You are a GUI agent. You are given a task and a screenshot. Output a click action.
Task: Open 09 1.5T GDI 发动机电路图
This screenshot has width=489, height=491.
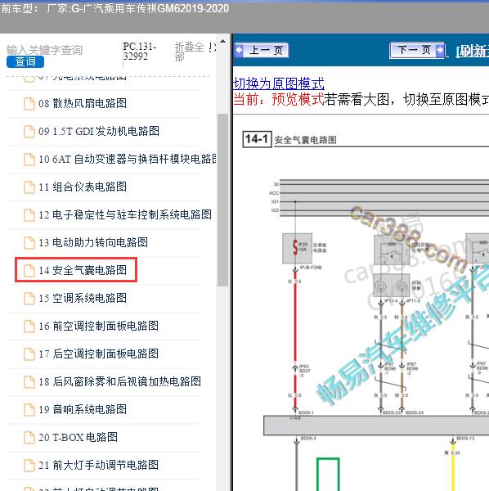tap(99, 131)
